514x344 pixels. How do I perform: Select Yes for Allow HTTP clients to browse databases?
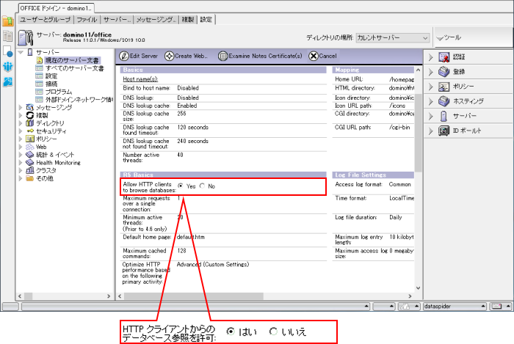coord(181,186)
